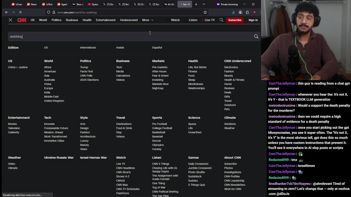Close the current Search tab
The image size is (351, 197).
(x=189, y=4)
